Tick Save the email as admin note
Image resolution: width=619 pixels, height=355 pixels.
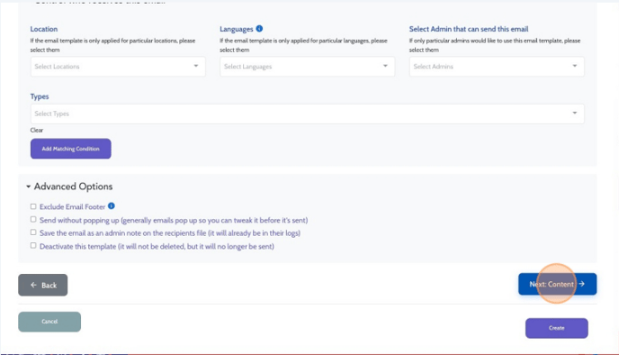[x=33, y=232]
